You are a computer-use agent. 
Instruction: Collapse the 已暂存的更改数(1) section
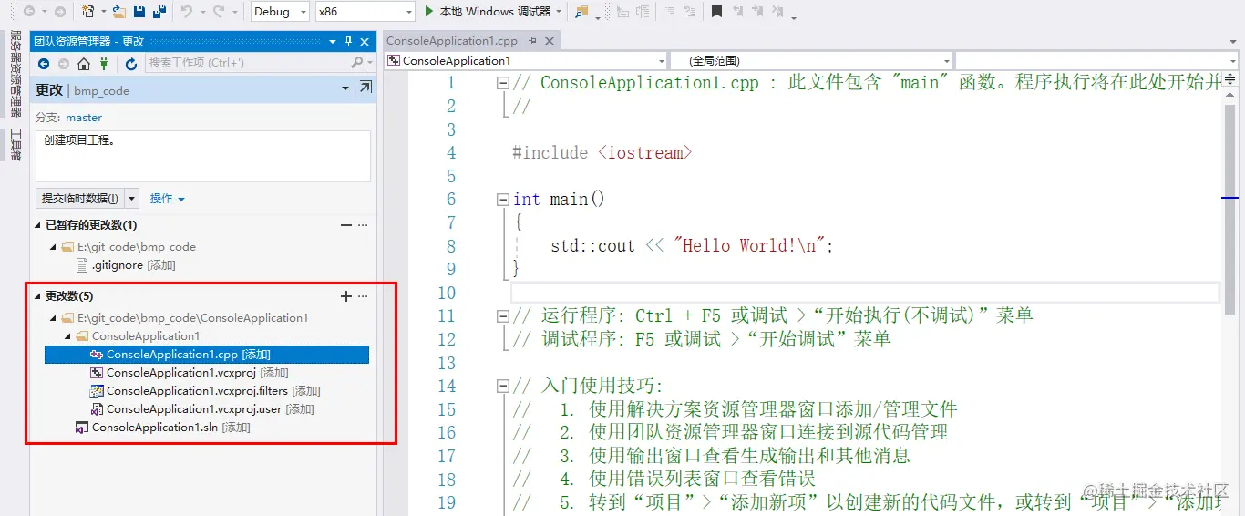pyautogui.click(x=38, y=225)
